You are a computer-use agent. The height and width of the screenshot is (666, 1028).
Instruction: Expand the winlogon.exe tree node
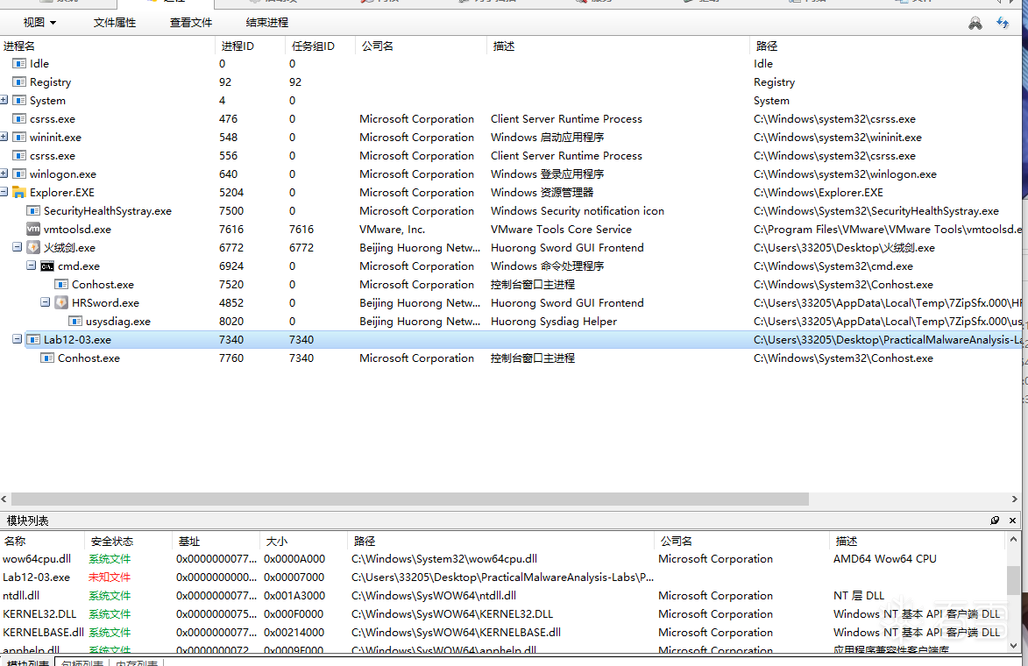(4, 173)
